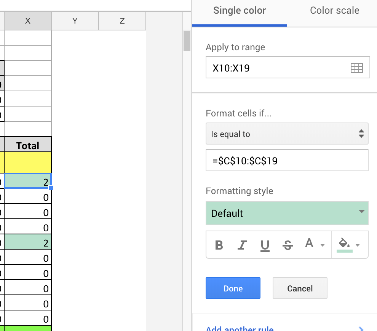Edit the condition value formula field

tap(287, 161)
